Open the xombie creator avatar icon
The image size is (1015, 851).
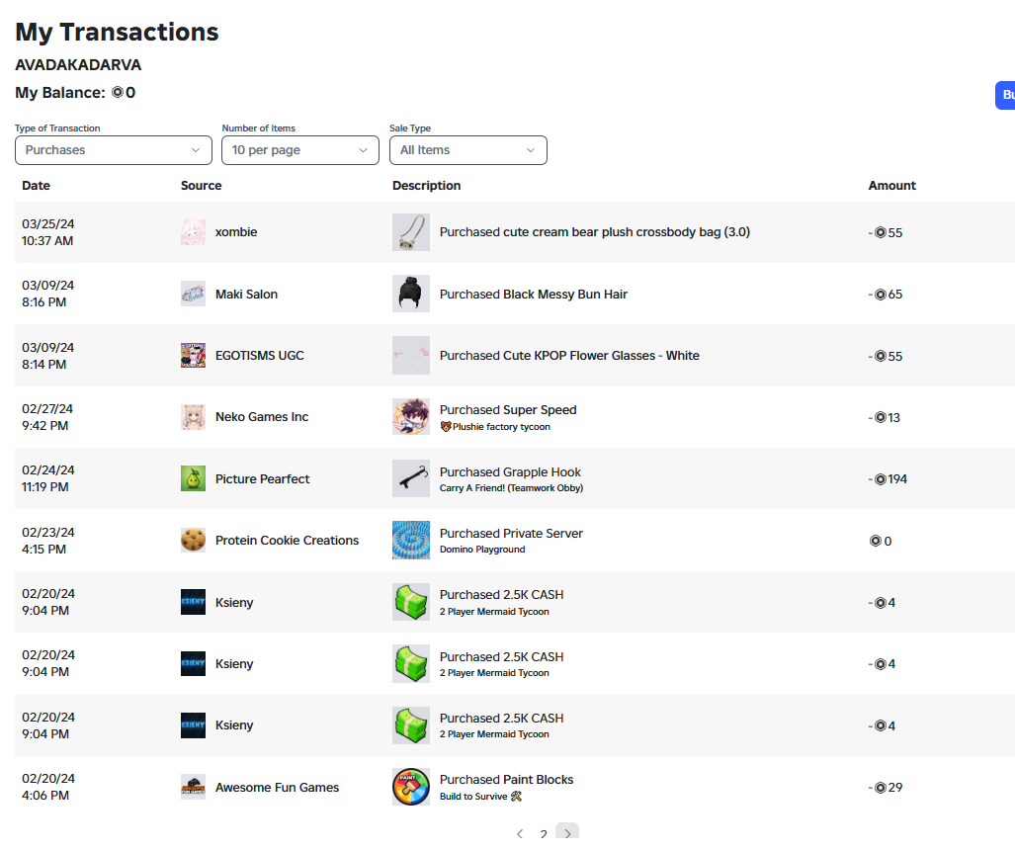193,232
